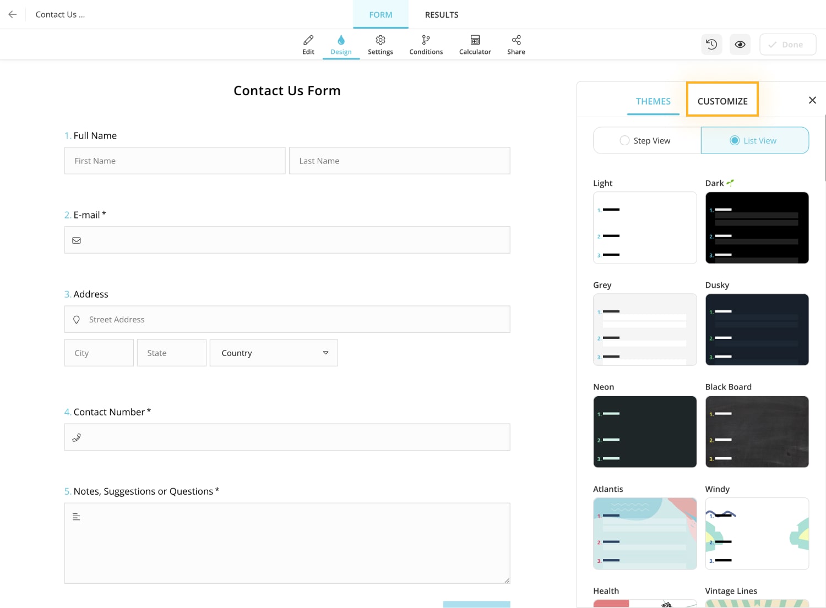826x608 pixels.
Task: Click the Vintage Lines theme label
Action: [731, 591]
